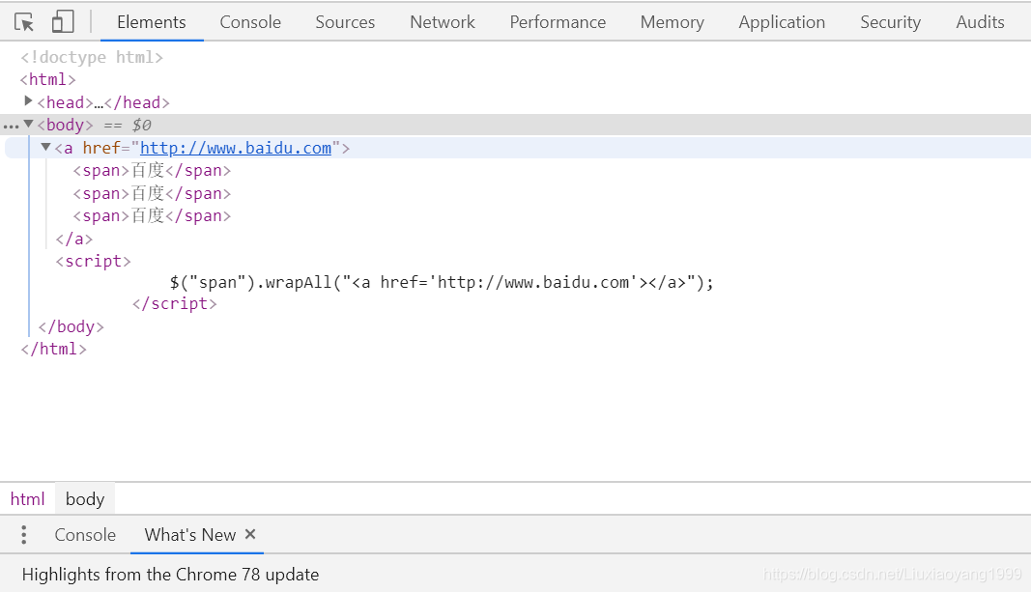Switch to the Elements tab
This screenshot has width=1031, height=592.
tap(152, 22)
